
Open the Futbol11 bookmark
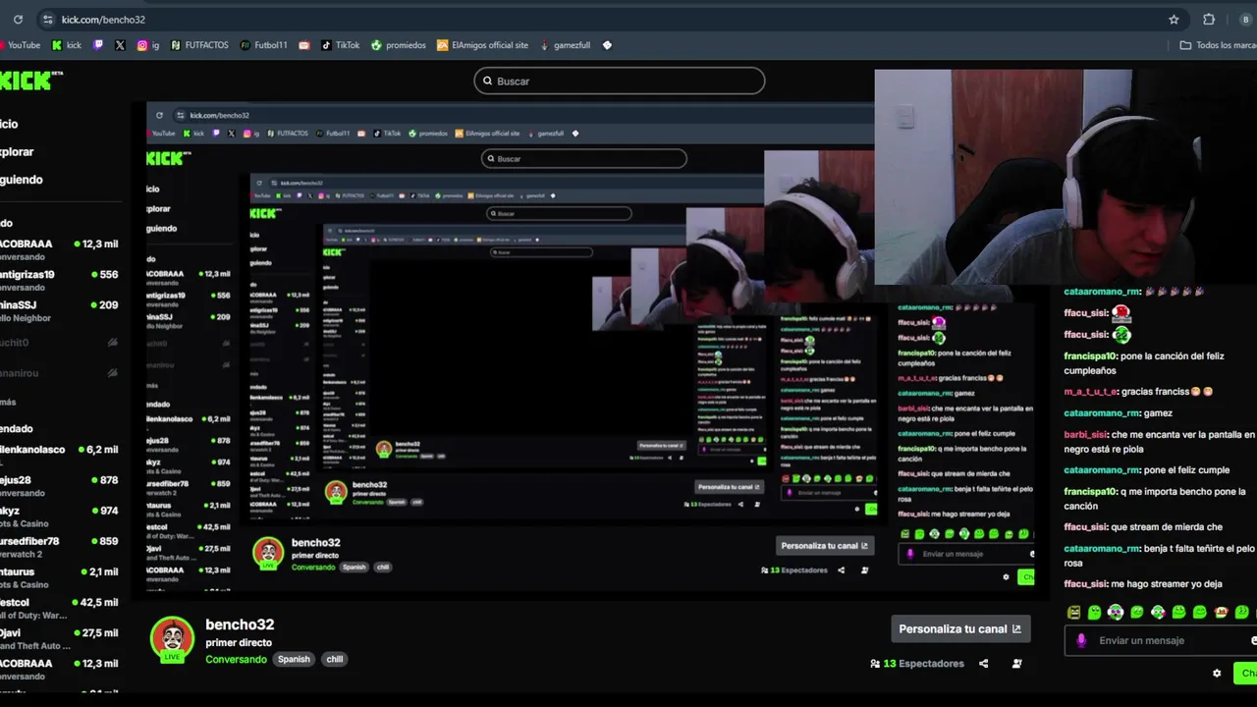click(264, 45)
